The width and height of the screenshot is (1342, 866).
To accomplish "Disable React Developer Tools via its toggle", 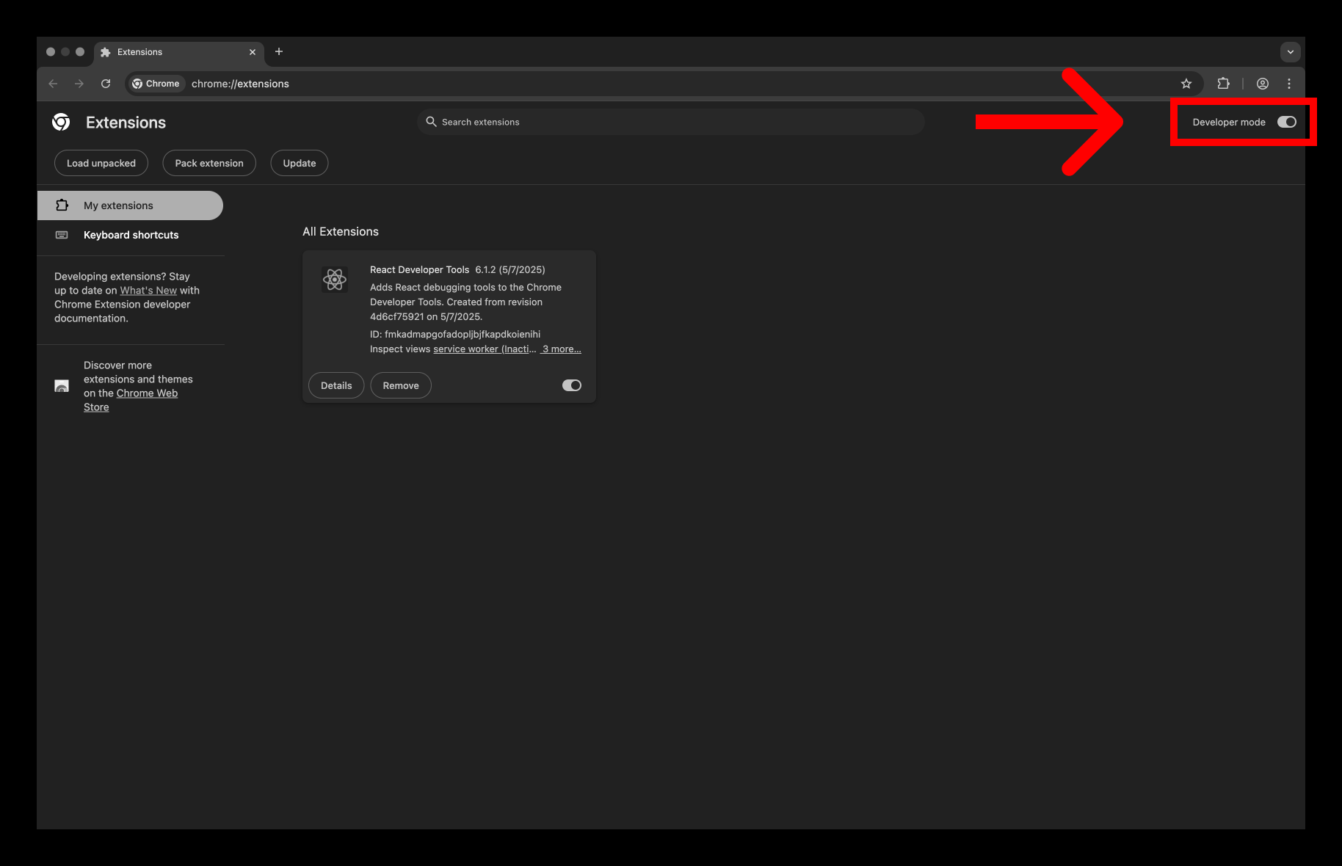I will (x=572, y=385).
